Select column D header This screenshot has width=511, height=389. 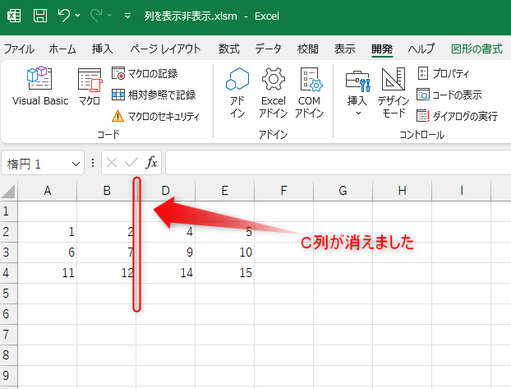(x=166, y=191)
